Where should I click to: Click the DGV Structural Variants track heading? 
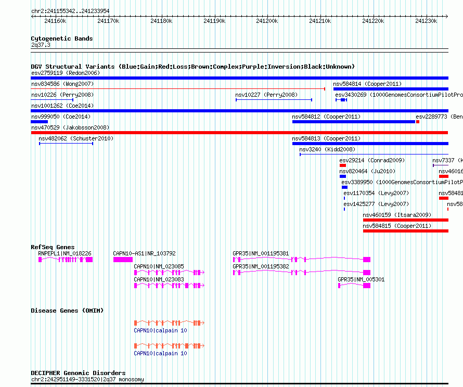point(192,67)
